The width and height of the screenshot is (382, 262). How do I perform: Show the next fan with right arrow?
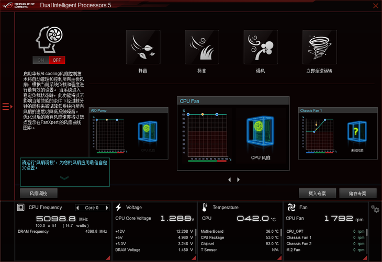(x=239, y=179)
